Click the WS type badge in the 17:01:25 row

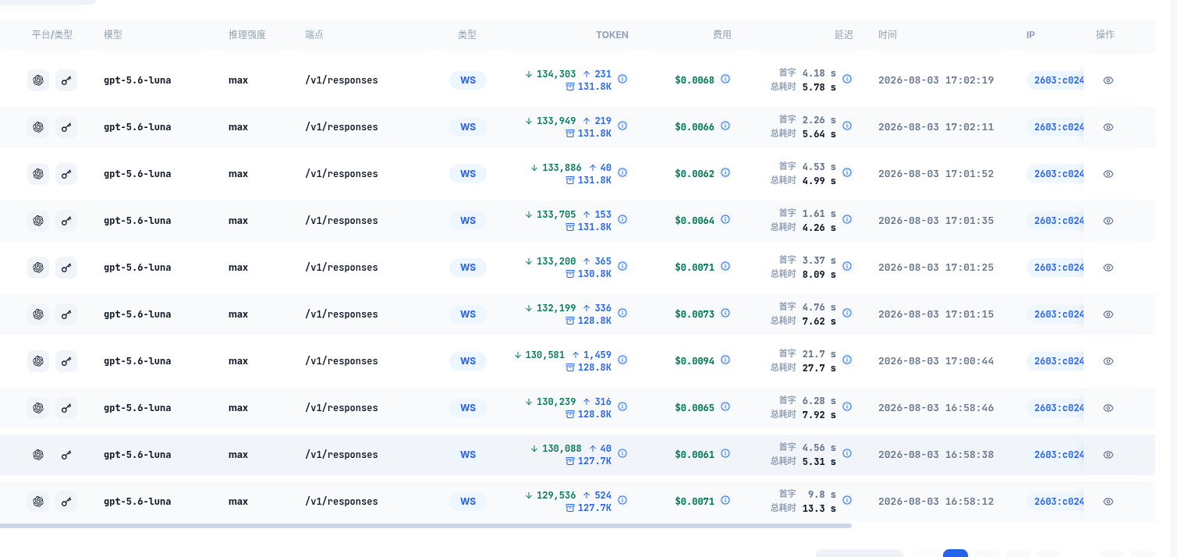point(468,268)
